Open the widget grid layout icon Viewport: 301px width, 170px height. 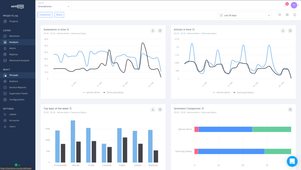coord(287,15)
